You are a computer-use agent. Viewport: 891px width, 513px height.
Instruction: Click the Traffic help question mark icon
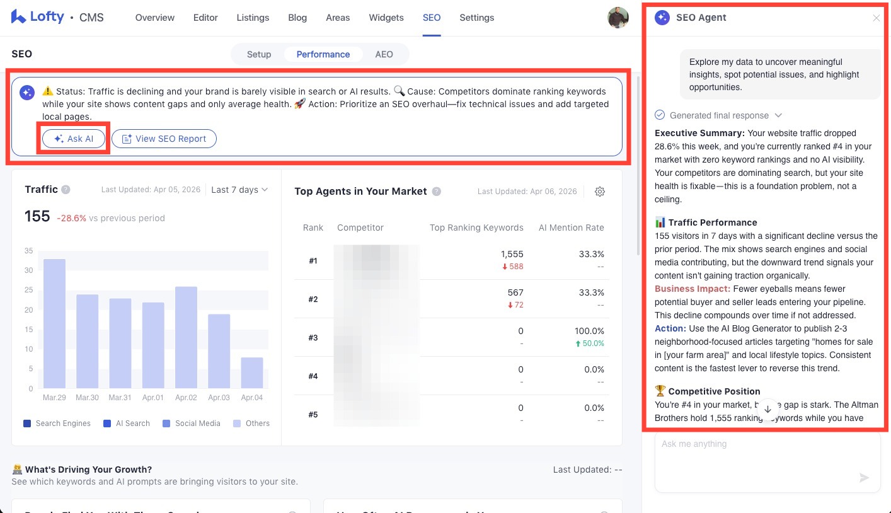tap(67, 189)
